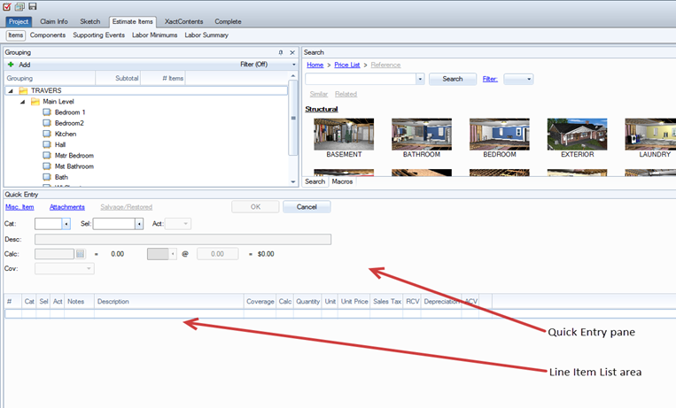Select the Supporting Events sub-tab
The image size is (676, 408).
tap(98, 35)
